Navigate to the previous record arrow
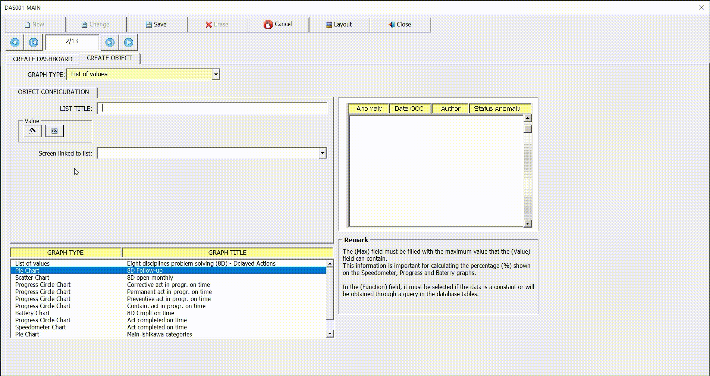 (14, 42)
